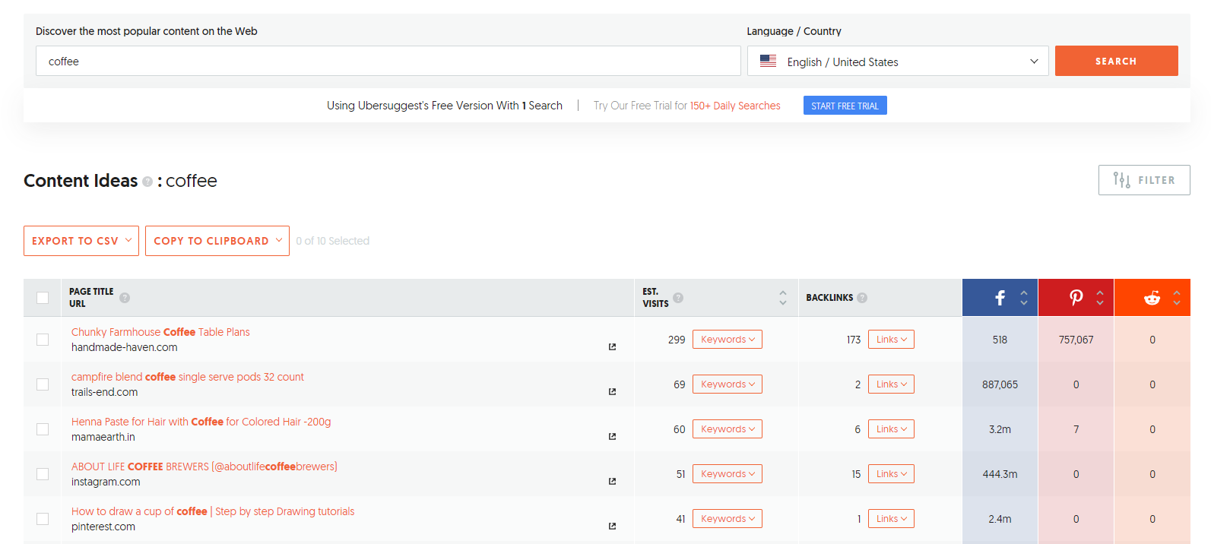Sort table by Est. Visits arrows
This screenshot has width=1211, height=544.
point(783,298)
